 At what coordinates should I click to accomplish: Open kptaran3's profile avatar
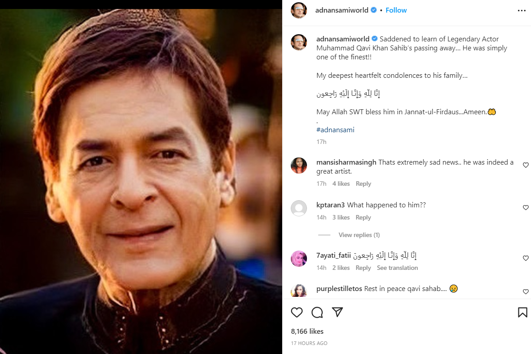(x=299, y=208)
